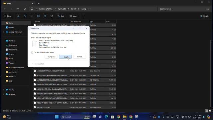
Task: Click the file list vertical scrollbar
Action: 211,73
